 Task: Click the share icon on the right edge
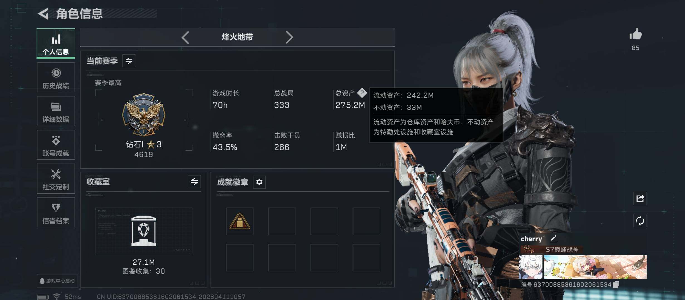click(640, 198)
